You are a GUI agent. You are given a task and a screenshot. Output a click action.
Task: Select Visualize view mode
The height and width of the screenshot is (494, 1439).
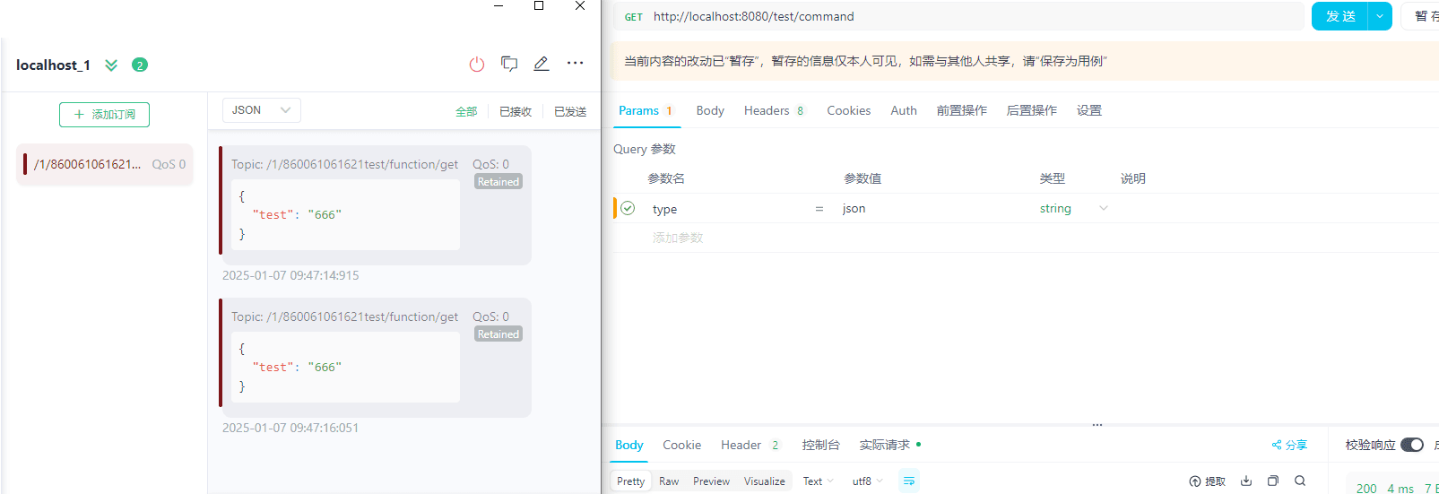pos(764,481)
